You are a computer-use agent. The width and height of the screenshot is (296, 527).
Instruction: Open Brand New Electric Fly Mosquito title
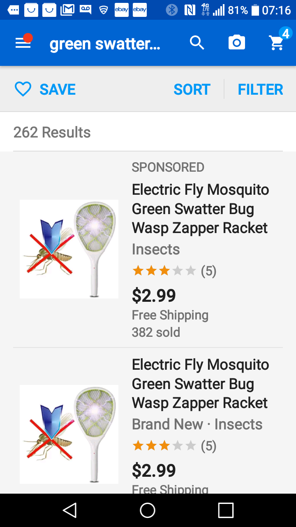click(200, 384)
